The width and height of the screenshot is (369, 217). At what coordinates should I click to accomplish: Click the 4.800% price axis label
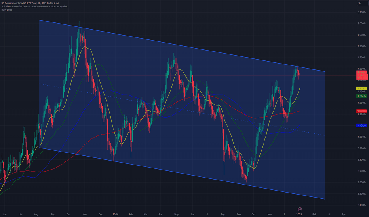click(x=361, y=46)
